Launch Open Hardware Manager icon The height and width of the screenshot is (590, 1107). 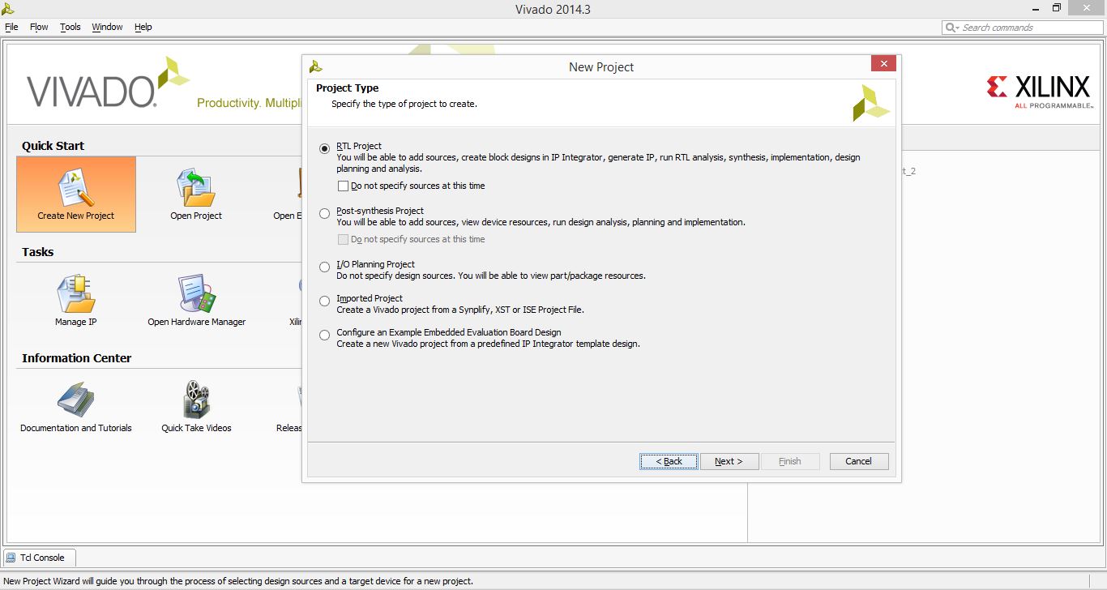(x=197, y=294)
